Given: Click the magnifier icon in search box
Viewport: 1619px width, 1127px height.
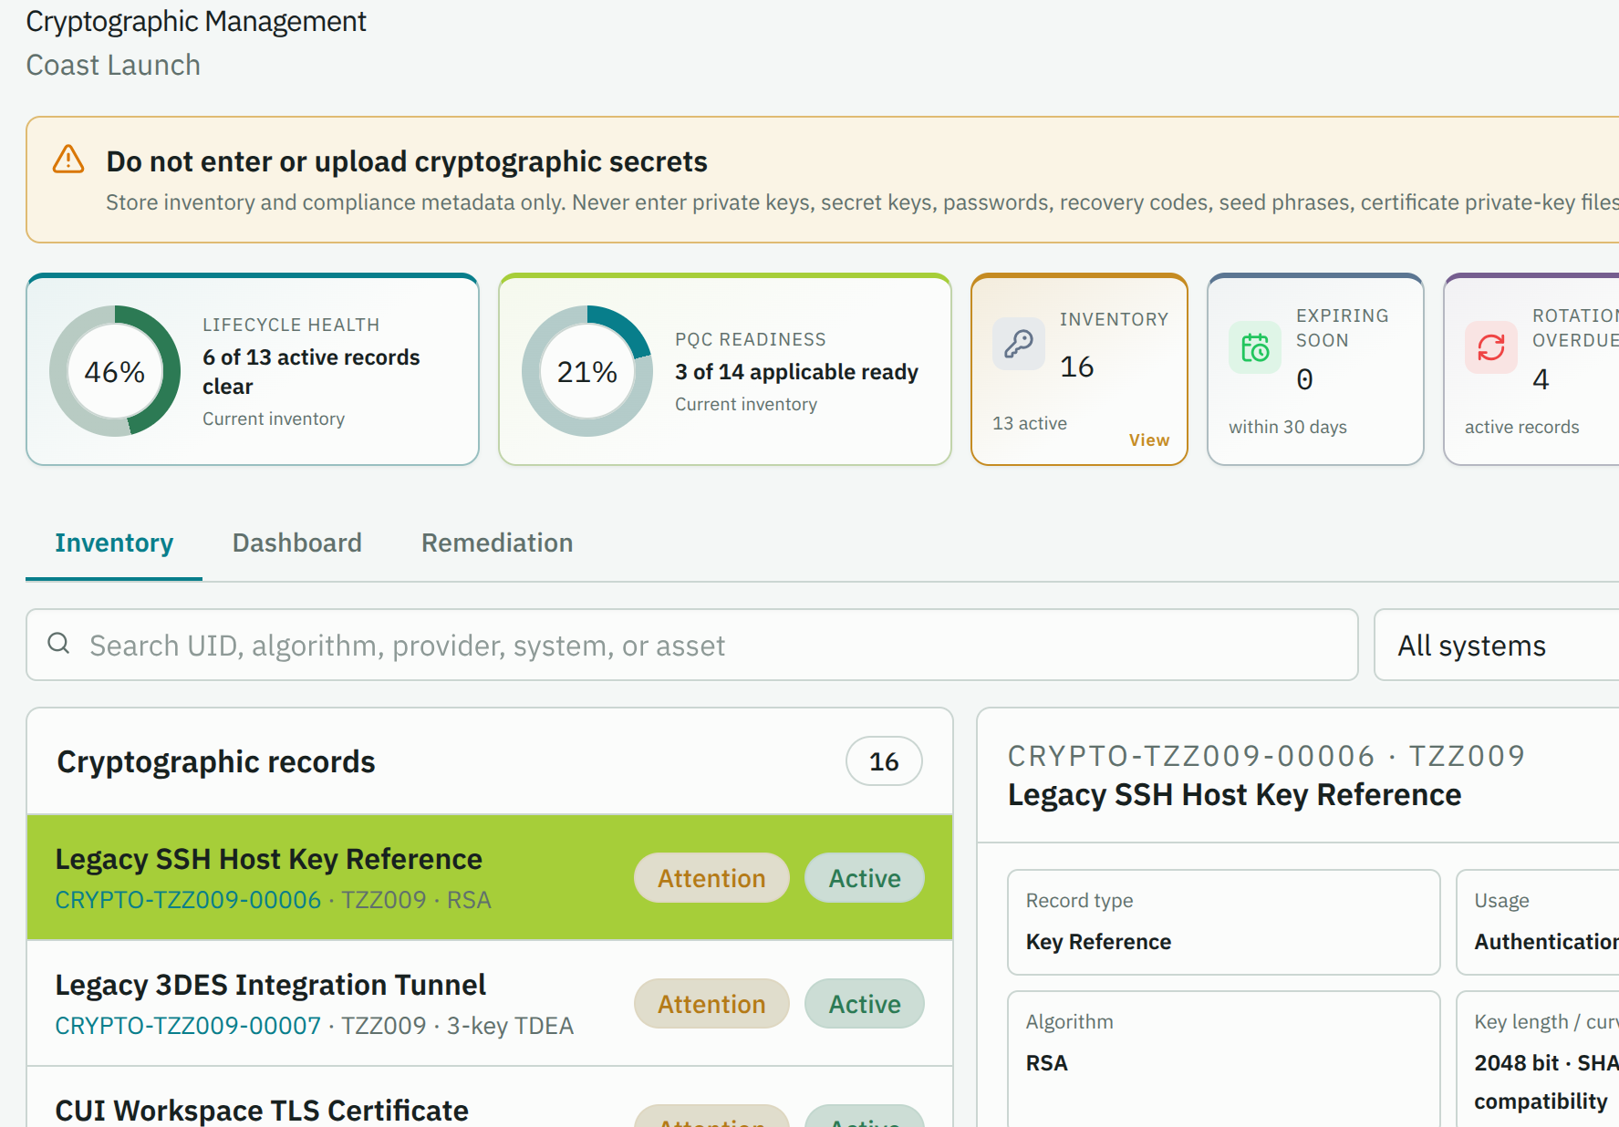Looking at the screenshot, I should coord(58,644).
